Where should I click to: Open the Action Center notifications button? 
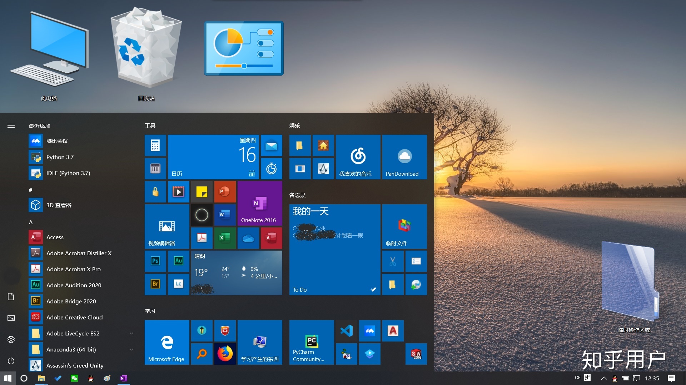671,378
